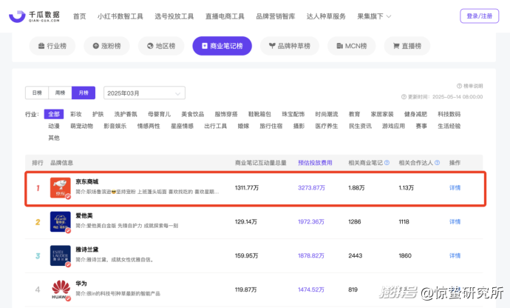This screenshot has width=510, height=308.
Task: Click 华为 estimated cost 1474.52万
Action: (x=311, y=289)
